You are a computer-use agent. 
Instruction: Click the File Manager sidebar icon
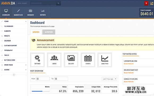(2, 26)
